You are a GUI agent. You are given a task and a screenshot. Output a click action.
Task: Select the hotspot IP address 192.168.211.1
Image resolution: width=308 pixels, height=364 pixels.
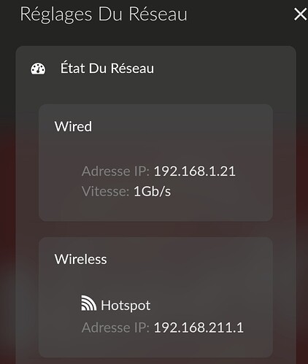199,328
